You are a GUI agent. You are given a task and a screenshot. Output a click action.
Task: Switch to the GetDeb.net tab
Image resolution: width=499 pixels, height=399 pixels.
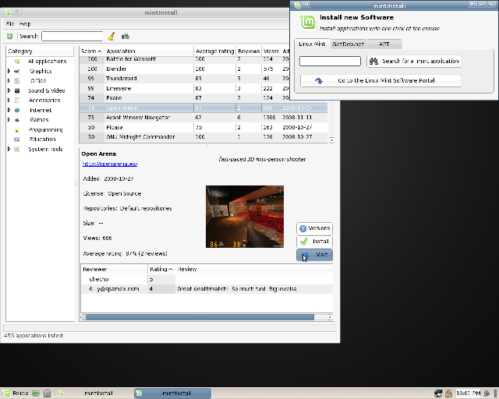pyautogui.click(x=348, y=44)
